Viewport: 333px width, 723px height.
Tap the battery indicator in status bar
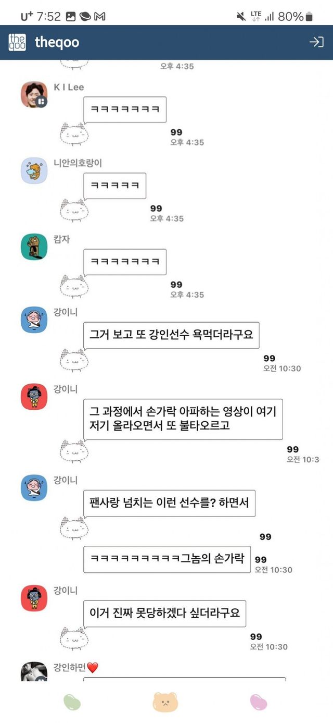(x=309, y=17)
